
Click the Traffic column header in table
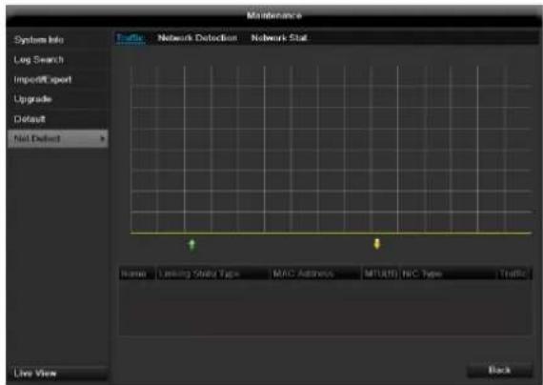coord(513,274)
